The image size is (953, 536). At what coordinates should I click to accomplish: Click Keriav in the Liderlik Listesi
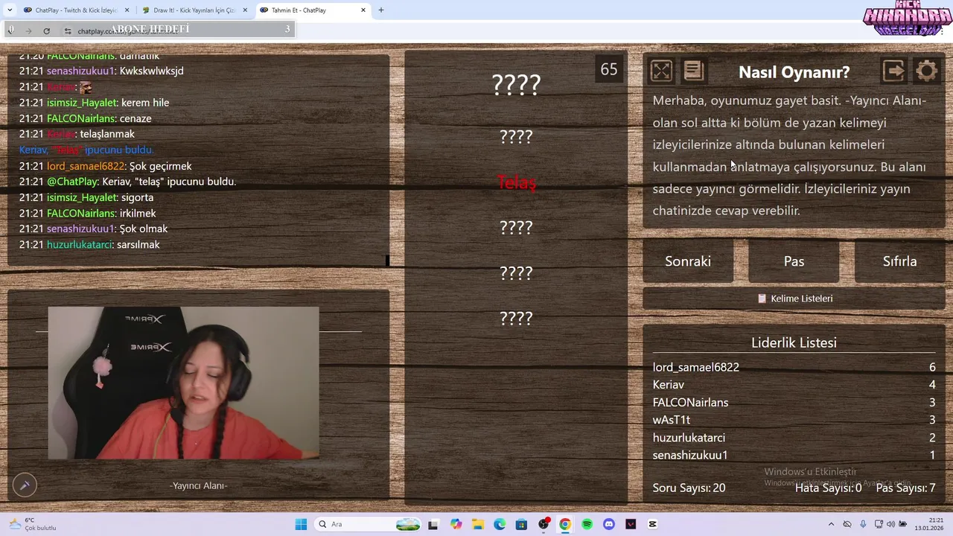click(x=669, y=385)
